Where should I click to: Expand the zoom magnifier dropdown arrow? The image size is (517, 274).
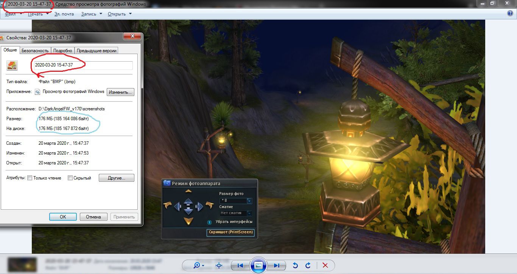pos(203,266)
